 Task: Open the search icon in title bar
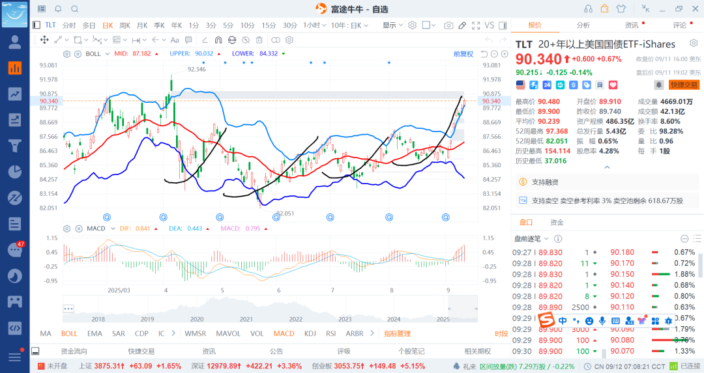coord(75,9)
